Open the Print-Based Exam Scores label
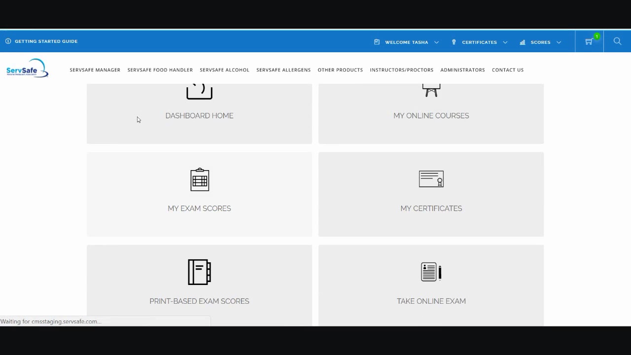Viewport: 631px width, 355px height. [x=200, y=301]
